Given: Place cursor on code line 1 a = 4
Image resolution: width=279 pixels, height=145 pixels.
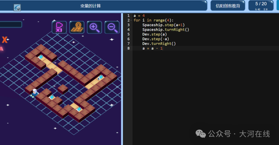Looking at the screenshot, I should [139, 16].
